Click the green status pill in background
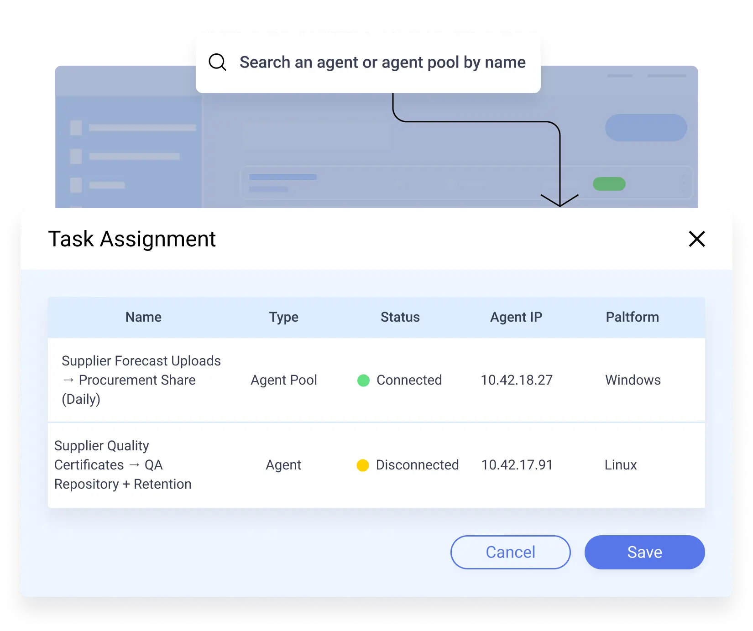The width and height of the screenshot is (753, 631). 609,184
